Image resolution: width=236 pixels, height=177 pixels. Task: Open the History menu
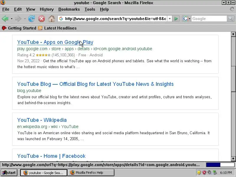click(47, 9)
